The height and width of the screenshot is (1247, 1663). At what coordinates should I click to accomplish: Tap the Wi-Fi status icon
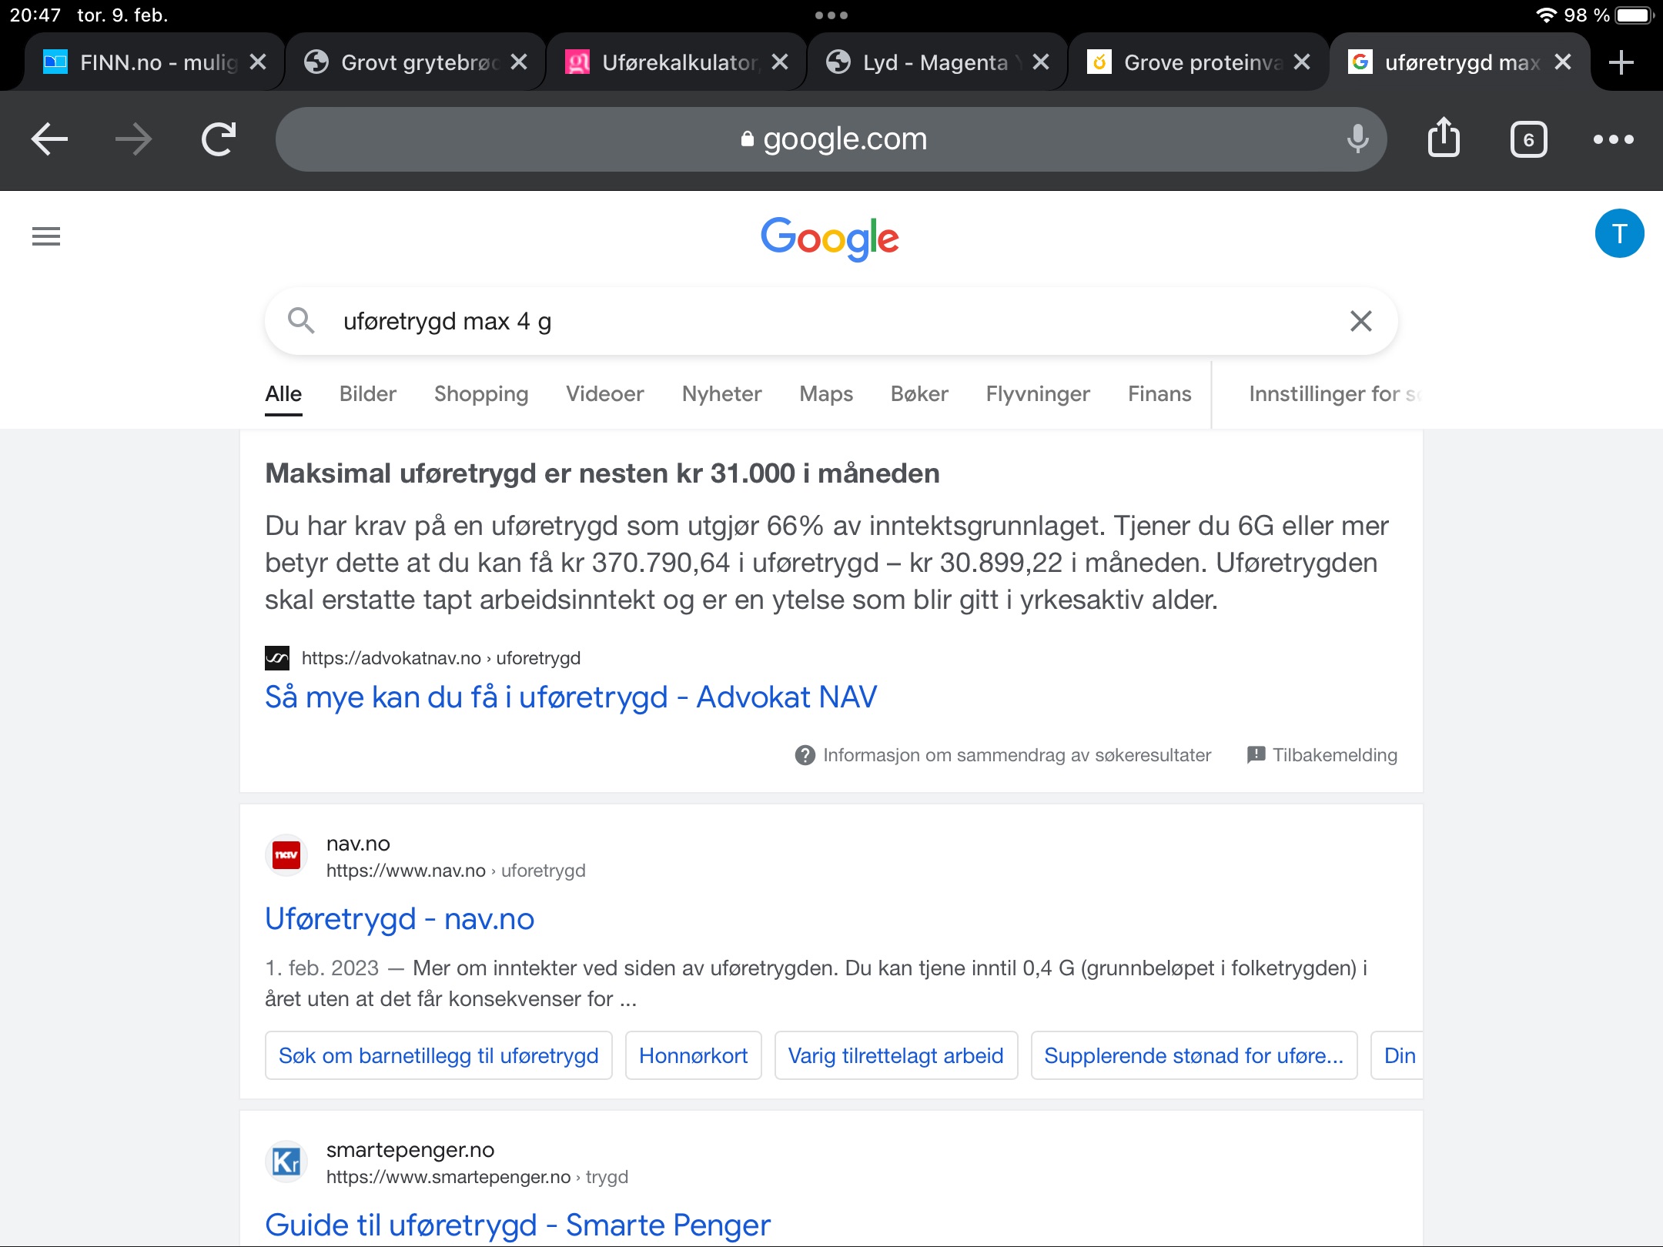pyautogui.click(x=1546, y=15)
